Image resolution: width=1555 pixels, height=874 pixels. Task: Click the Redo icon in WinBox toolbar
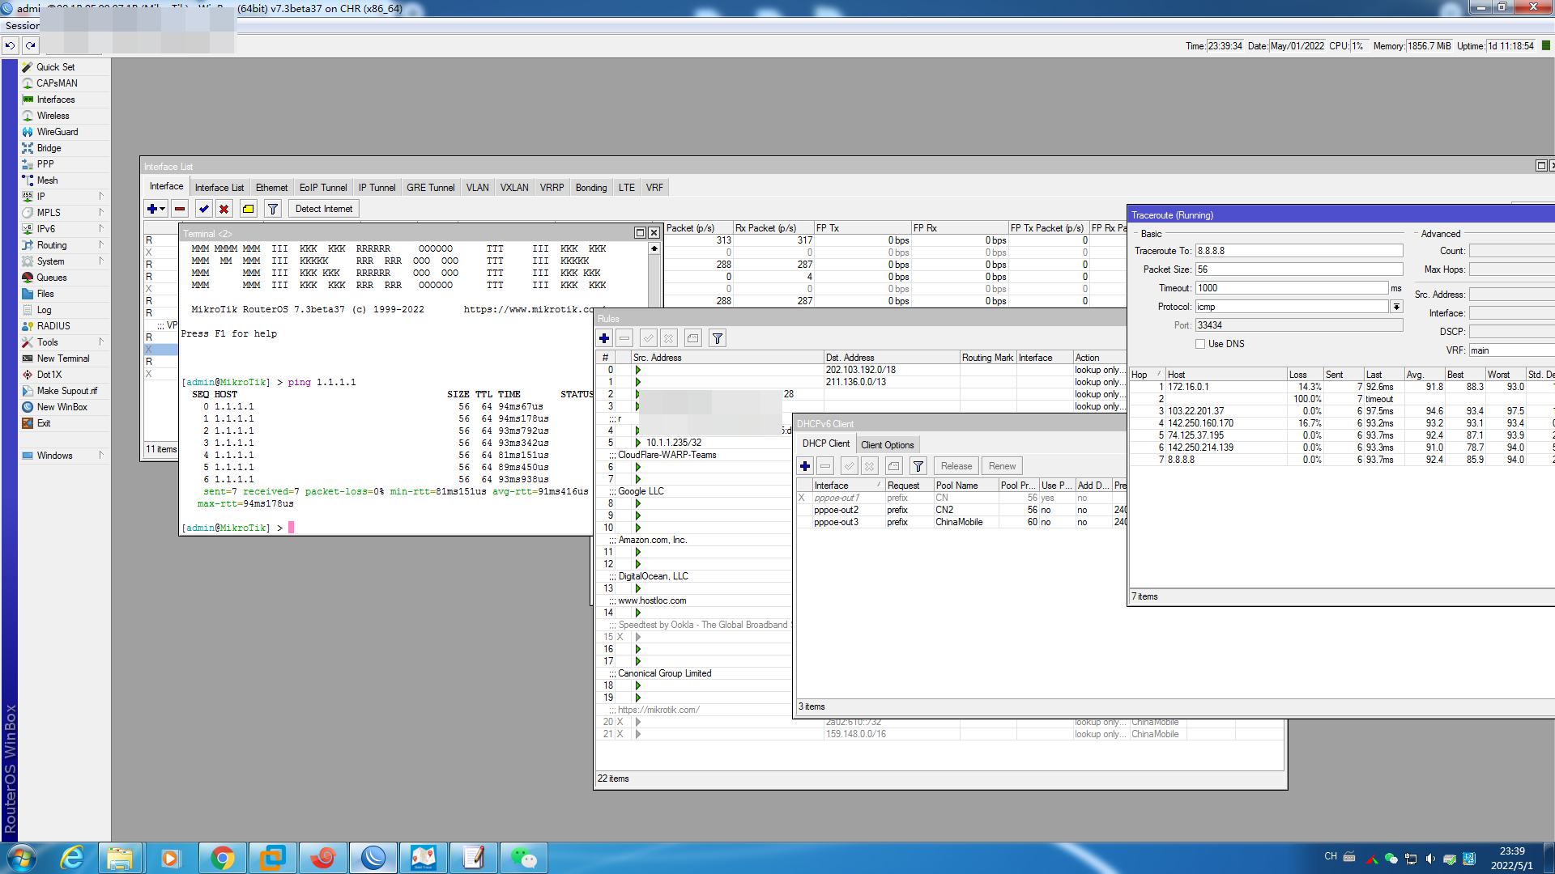pos(31,45)
